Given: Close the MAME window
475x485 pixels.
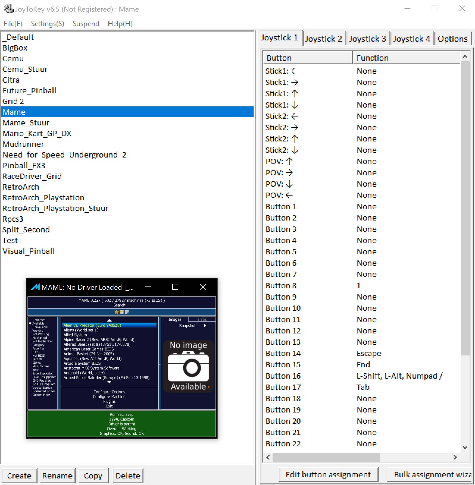Looking at the screenshot, I should point(203,287).
